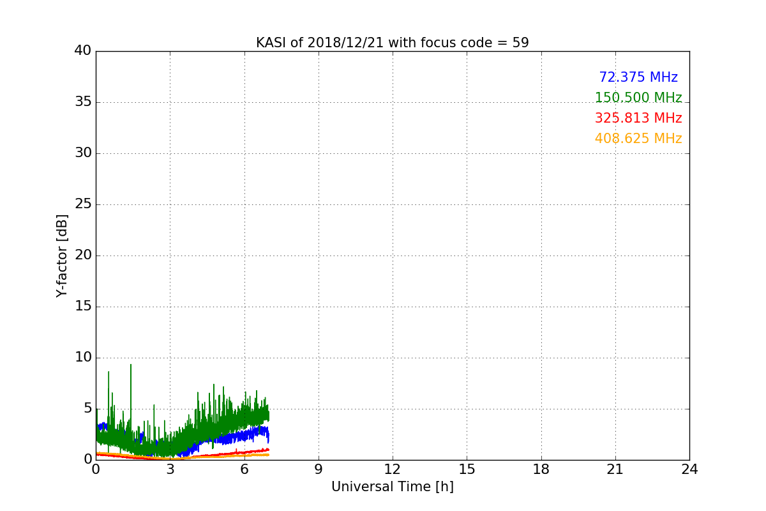Screen dimensions: 766x511
Task: Click the x-axis tick label 18
Action: [541, 469]
